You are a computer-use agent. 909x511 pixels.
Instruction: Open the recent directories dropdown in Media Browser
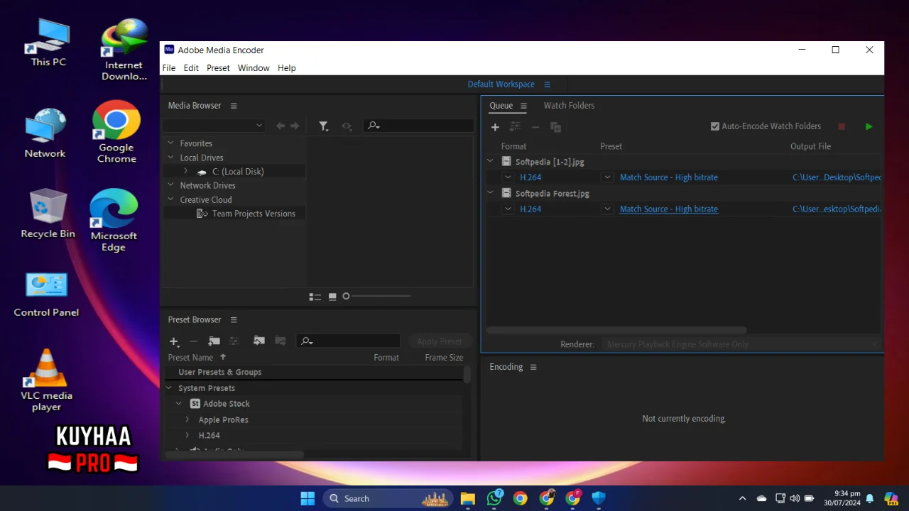[x=213, y=126]
